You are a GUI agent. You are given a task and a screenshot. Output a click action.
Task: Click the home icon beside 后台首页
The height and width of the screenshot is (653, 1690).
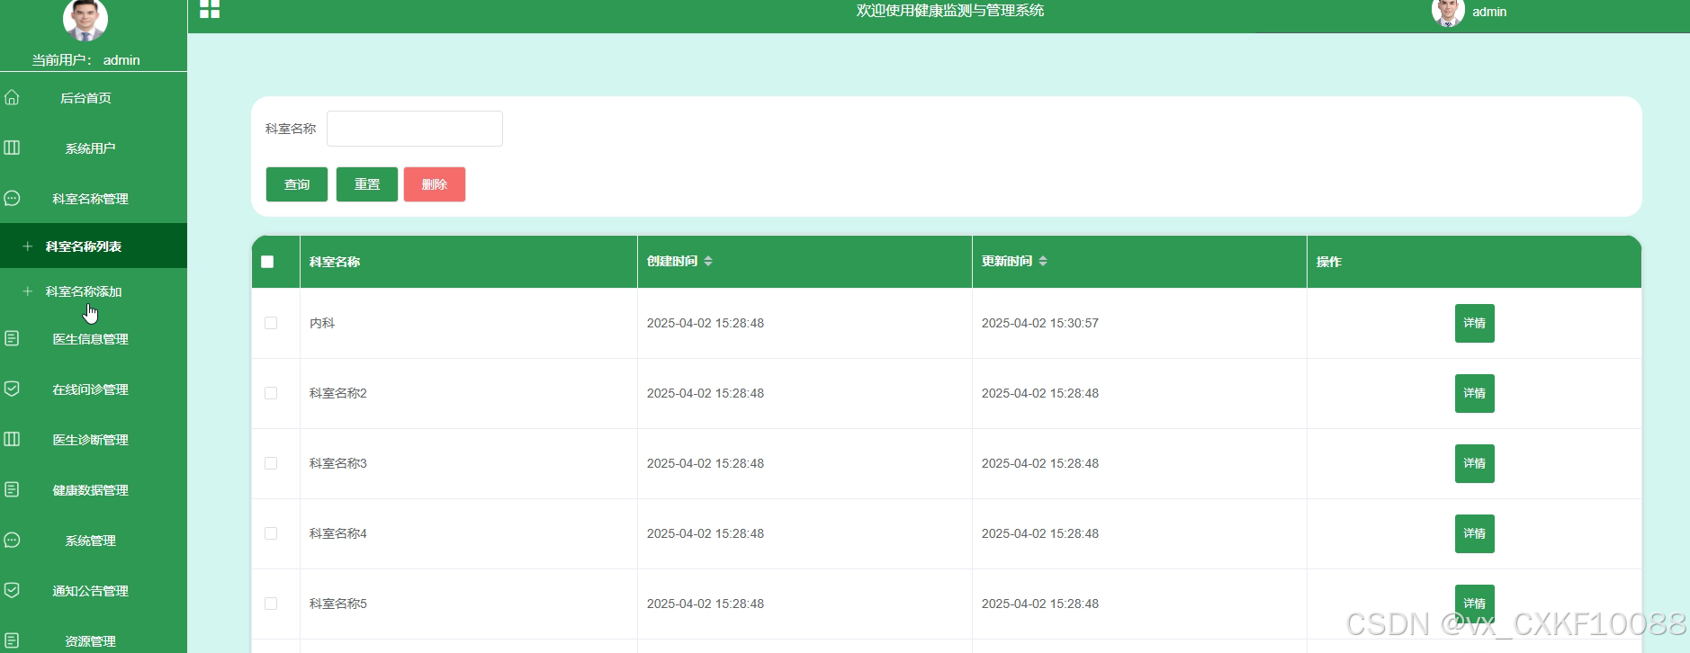[12, 97]
